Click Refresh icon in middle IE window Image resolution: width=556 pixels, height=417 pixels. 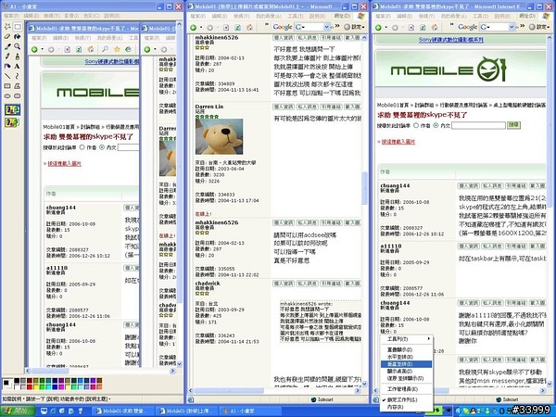pos(237,28)
